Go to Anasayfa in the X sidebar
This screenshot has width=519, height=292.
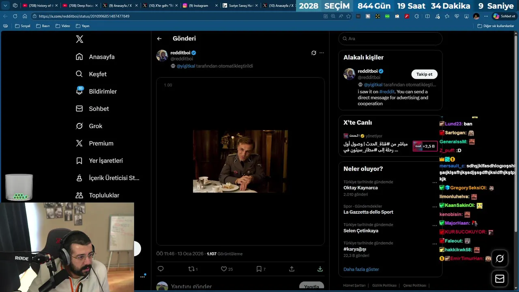[95, 57]
